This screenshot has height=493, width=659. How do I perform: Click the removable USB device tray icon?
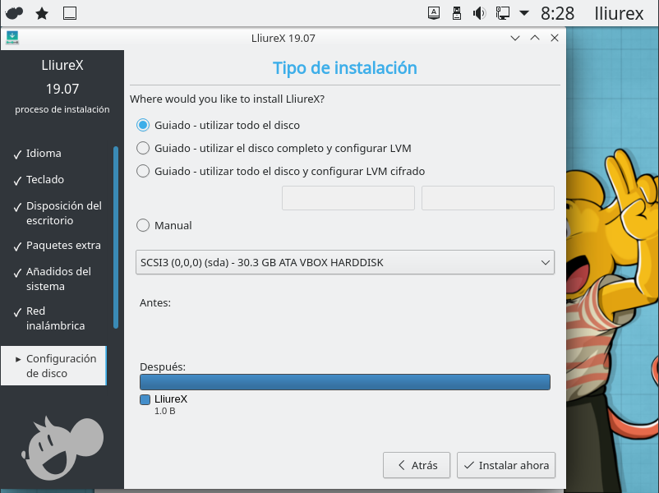457,13
